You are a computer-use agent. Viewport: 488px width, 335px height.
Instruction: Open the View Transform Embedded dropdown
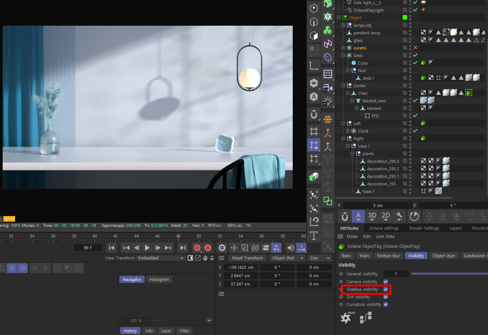click(x=161, y=258)
